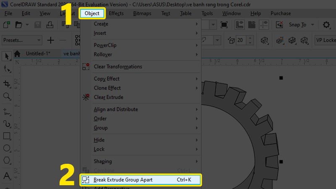Select the Crop tool

coord(7,84)
